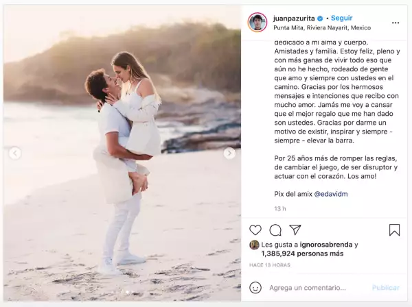Image resolution: width=412 pixels, height=307 pixels.
Task: Save the post with the bookmark icon
Action: pyautogui.click(x=394, y=230)
